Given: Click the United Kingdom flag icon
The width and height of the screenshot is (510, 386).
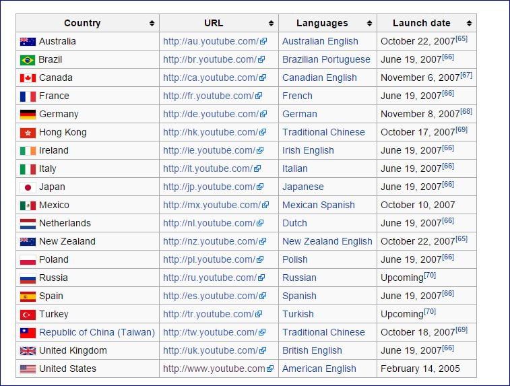Looking at the screenshot, I should [28, 350].
